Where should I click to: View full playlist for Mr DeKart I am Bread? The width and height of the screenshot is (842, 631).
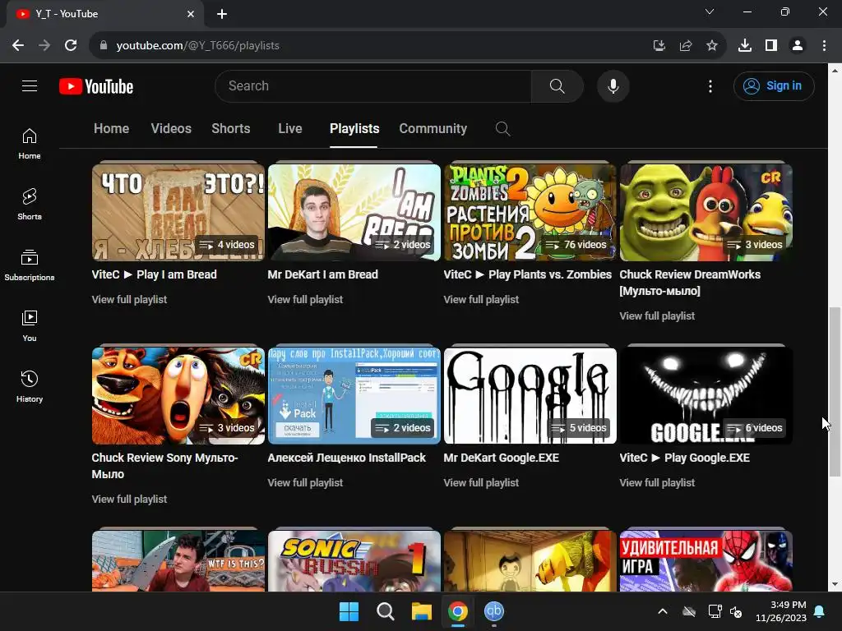coord(305,299)
